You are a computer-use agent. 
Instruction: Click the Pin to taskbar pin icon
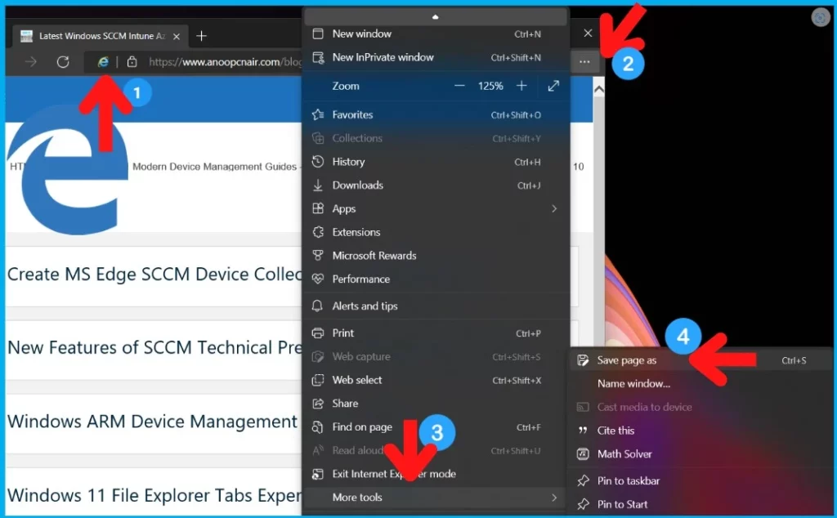pos(583,480)
